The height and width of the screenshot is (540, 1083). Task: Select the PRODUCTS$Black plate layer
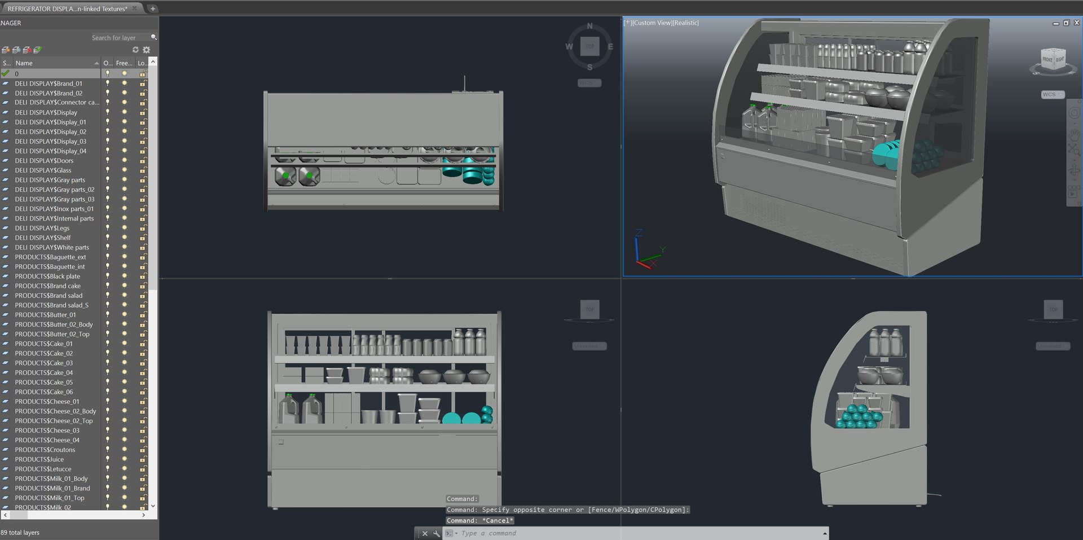[x=47, y=276]
